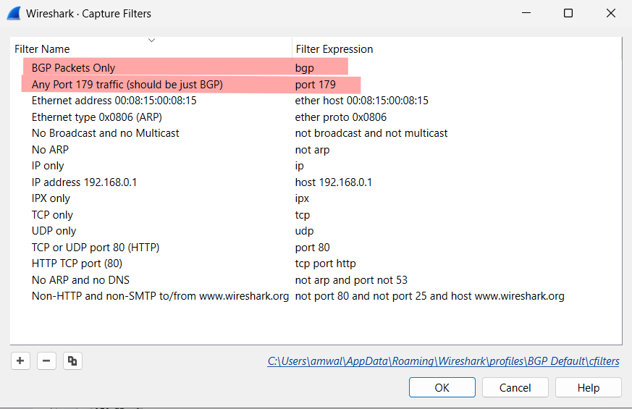Select the 'udp' expression cell
The height and width of the screenshot is (409, 632).
[x=304, y=231]
